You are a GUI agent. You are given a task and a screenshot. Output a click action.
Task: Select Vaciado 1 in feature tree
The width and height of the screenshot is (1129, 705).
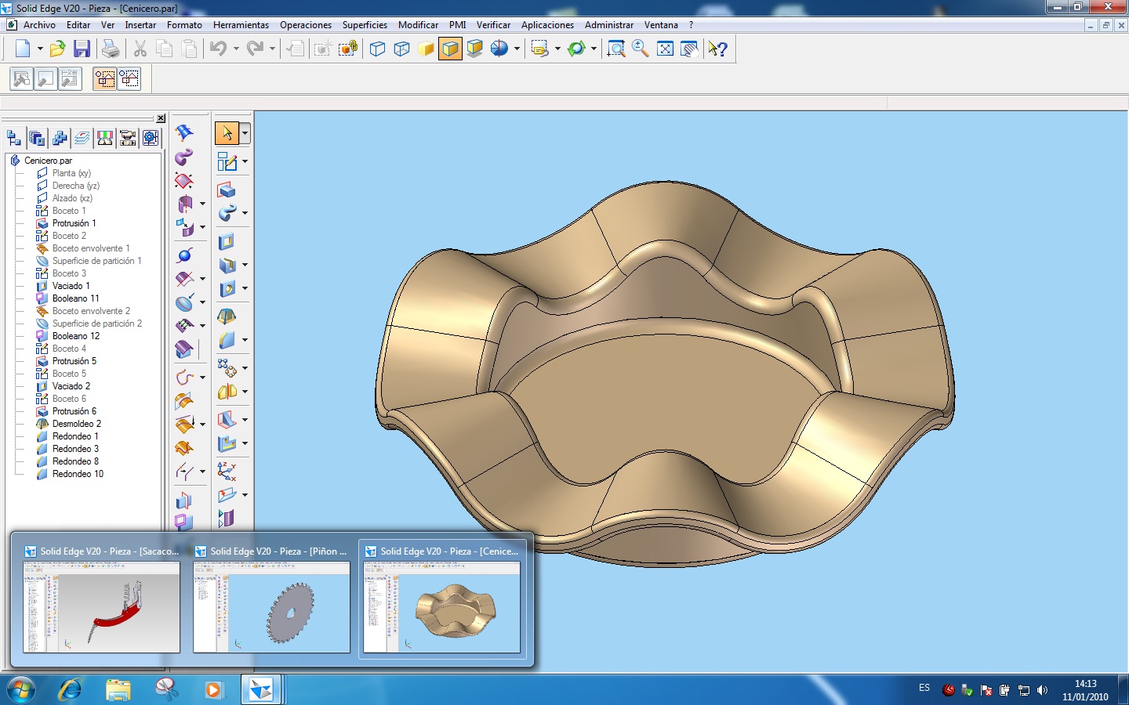pos(71,286)
